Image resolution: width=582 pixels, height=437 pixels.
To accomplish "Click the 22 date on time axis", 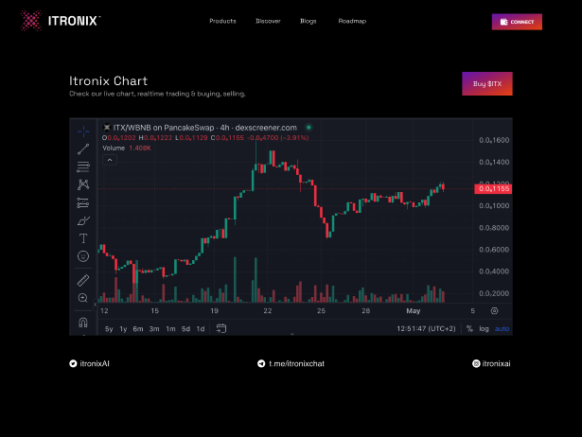I will 268,311.
